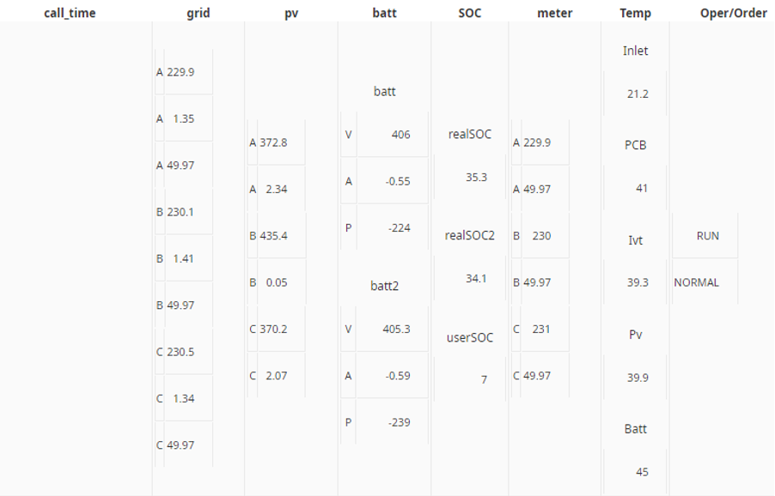
Task: Select the pv column header
Action: coord(291,13)
